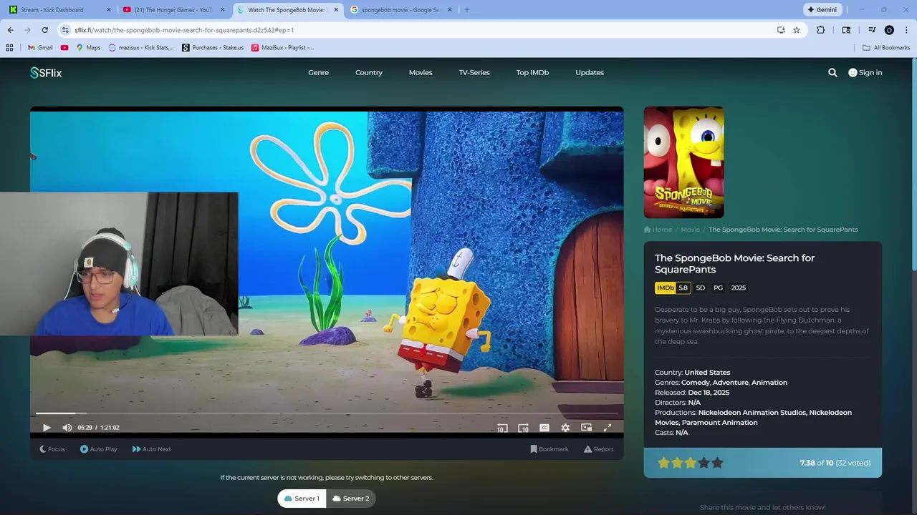Open the Genre menu
This screenshot has width=917, height=515.
point(319,72)
